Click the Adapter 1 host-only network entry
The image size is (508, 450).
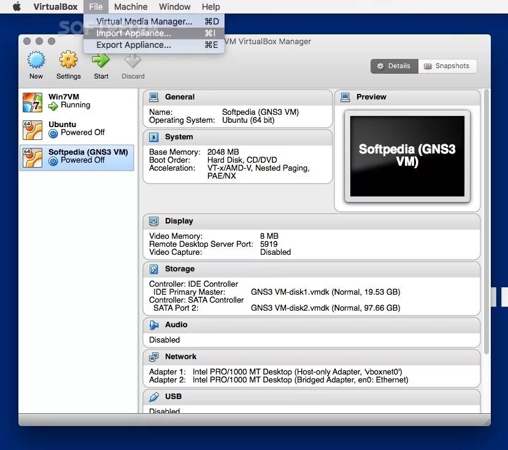point(275,372)
